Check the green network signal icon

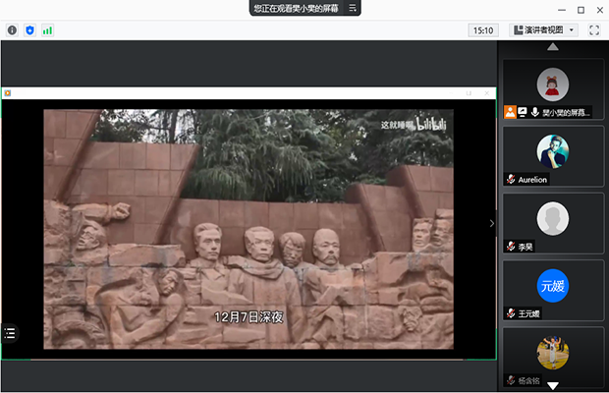(47, 30)
